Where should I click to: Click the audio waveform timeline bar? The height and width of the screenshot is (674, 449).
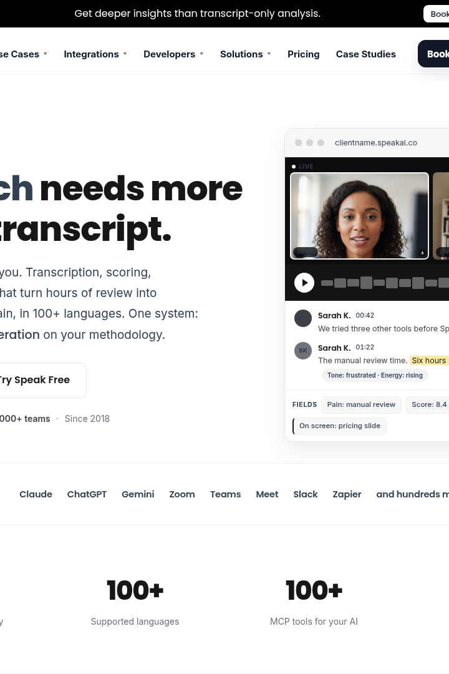[385, 283]
